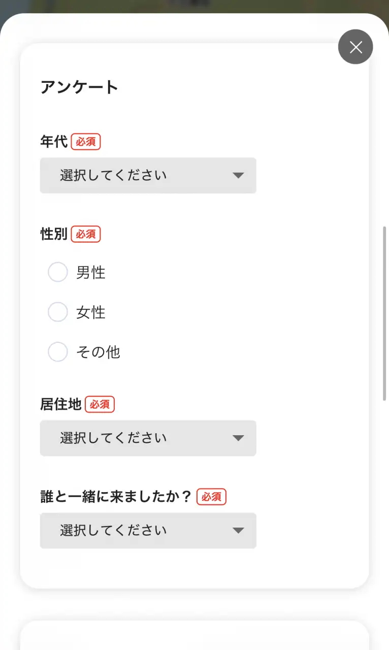Screen dimensions: 389x650
Task: Close the survey with the X icon
Action: (x=355, y=47)
